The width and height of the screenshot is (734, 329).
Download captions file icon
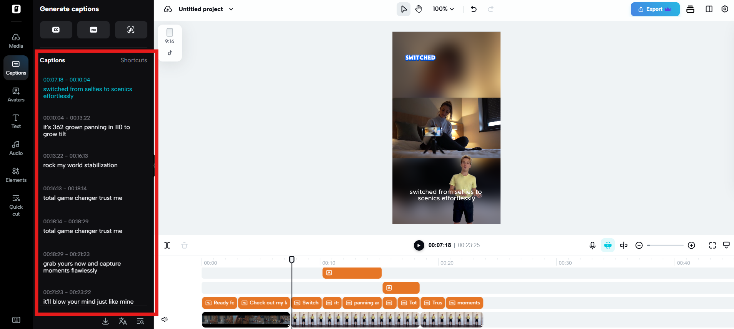click(105, 321)
